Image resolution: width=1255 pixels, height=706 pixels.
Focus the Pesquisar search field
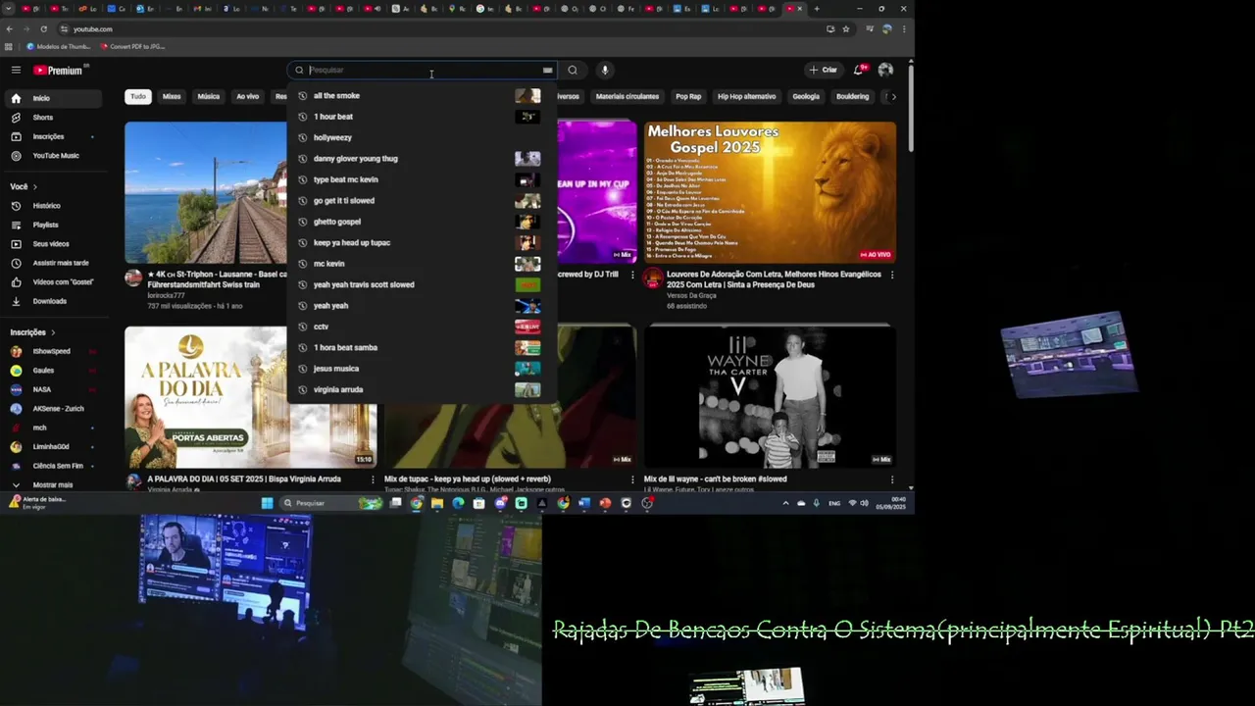pyautogui.click(x=422, y=70)
